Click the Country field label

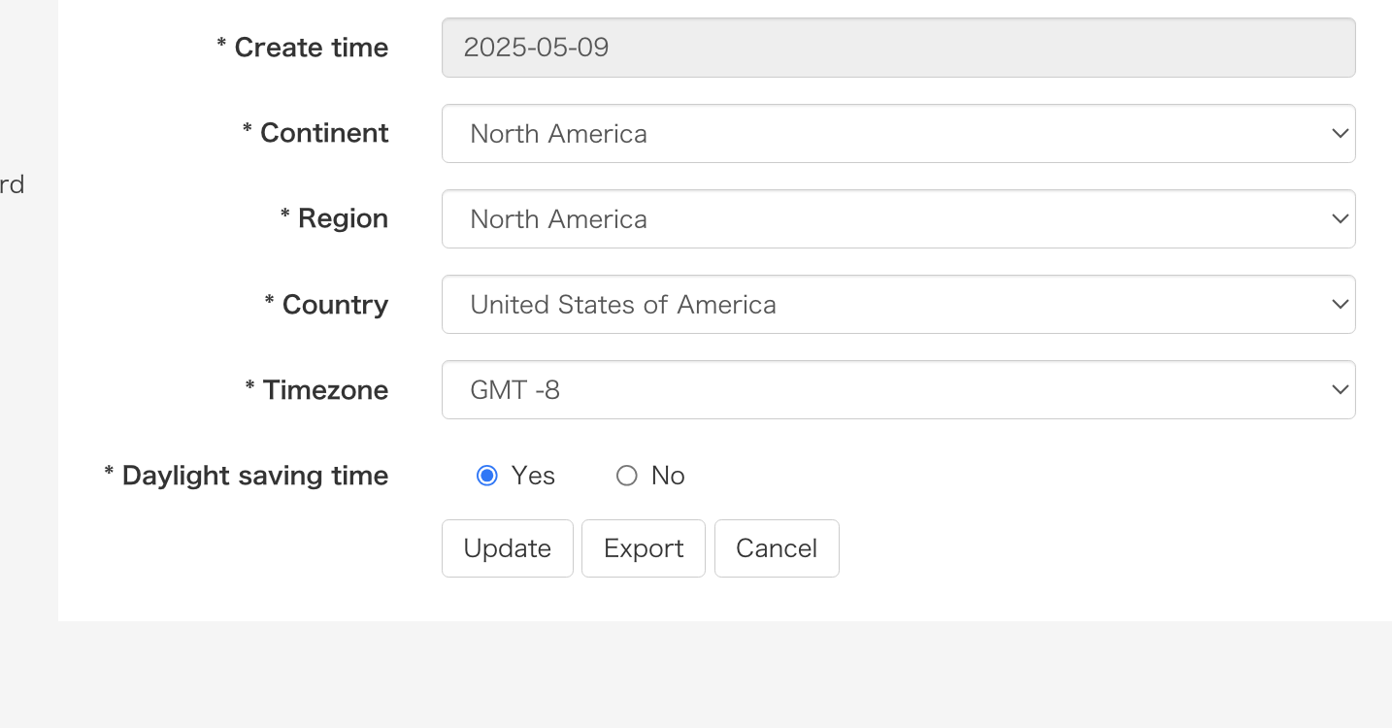[x=335, y=305]
